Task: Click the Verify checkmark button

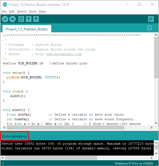Action: click(x=5, y=19)
